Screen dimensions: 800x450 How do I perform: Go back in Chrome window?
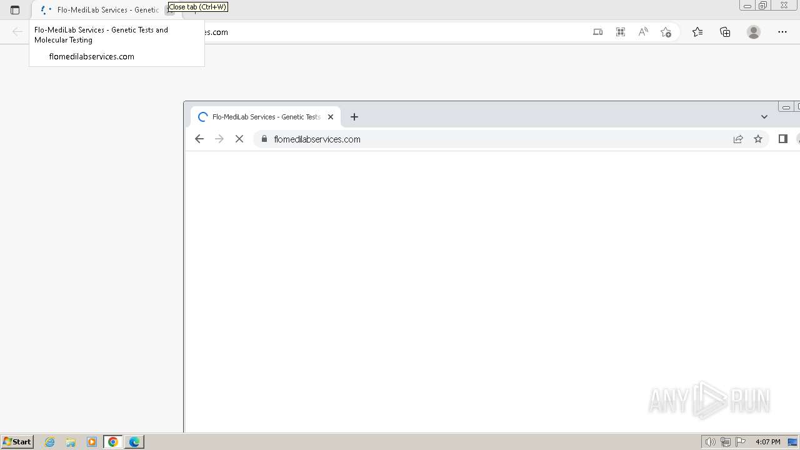click(199, 139)
